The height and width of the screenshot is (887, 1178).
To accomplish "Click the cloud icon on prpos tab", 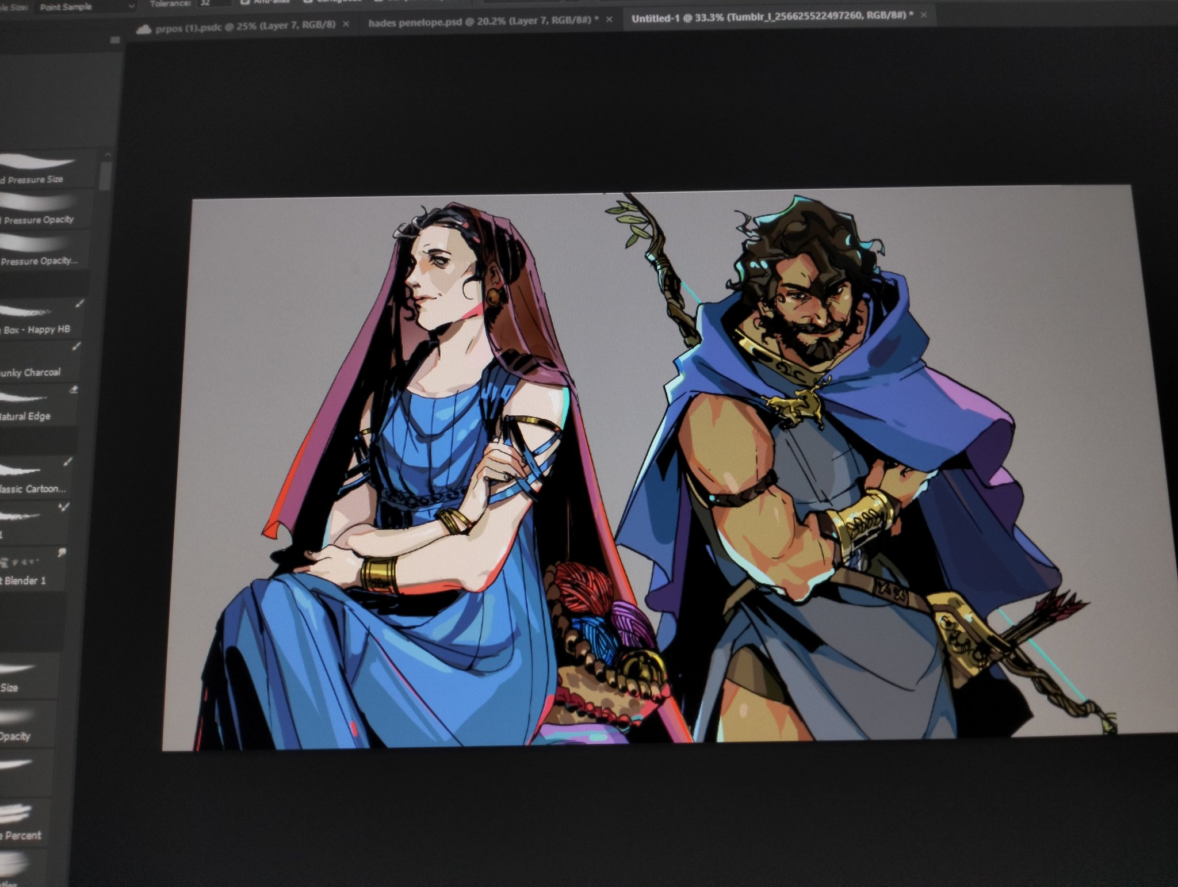I will pos(143,29).
